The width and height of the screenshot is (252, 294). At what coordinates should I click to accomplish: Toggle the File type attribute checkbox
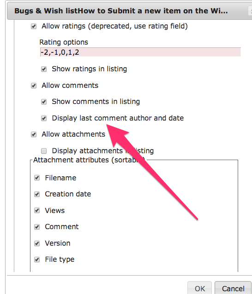[37, 259]
